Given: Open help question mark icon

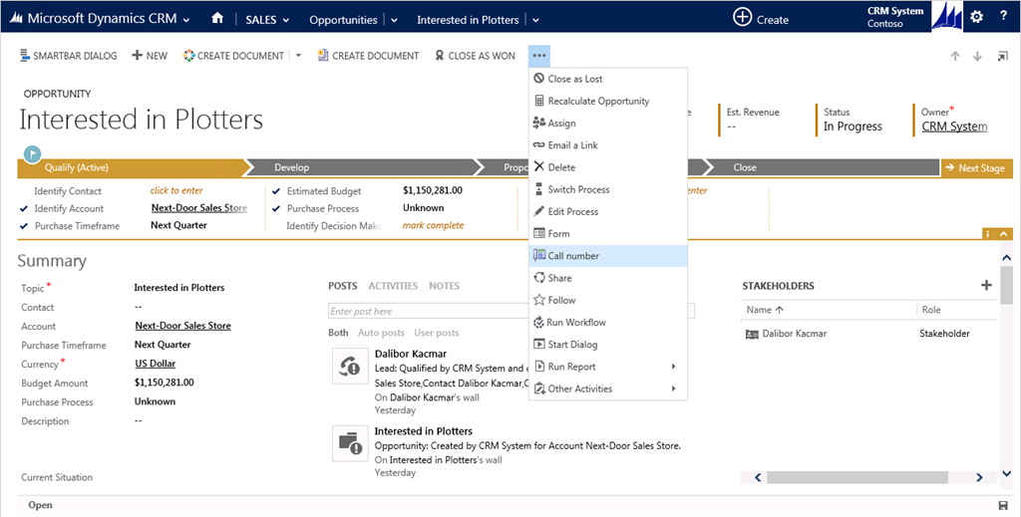Looking at the screenshot, I should (x=1003, y=18).
